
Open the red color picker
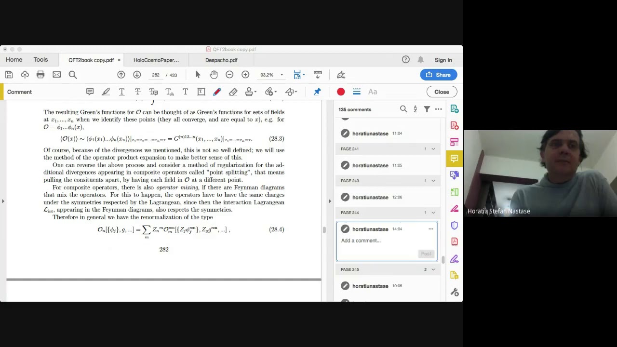click(341, 92)
